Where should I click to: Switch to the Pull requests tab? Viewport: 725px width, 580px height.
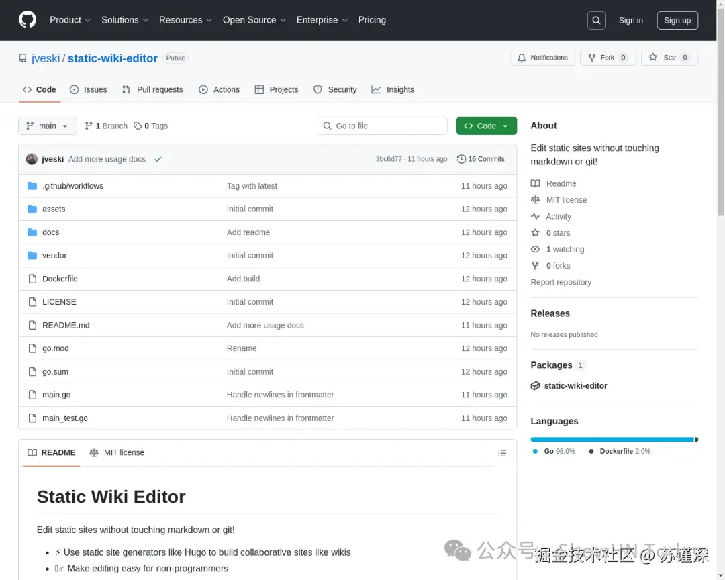[152, 90]
